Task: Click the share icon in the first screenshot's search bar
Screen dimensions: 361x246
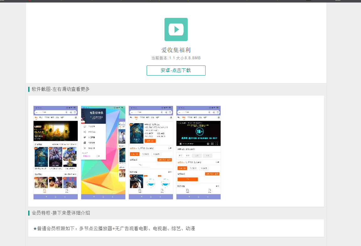Action: [x=71, y=112]
